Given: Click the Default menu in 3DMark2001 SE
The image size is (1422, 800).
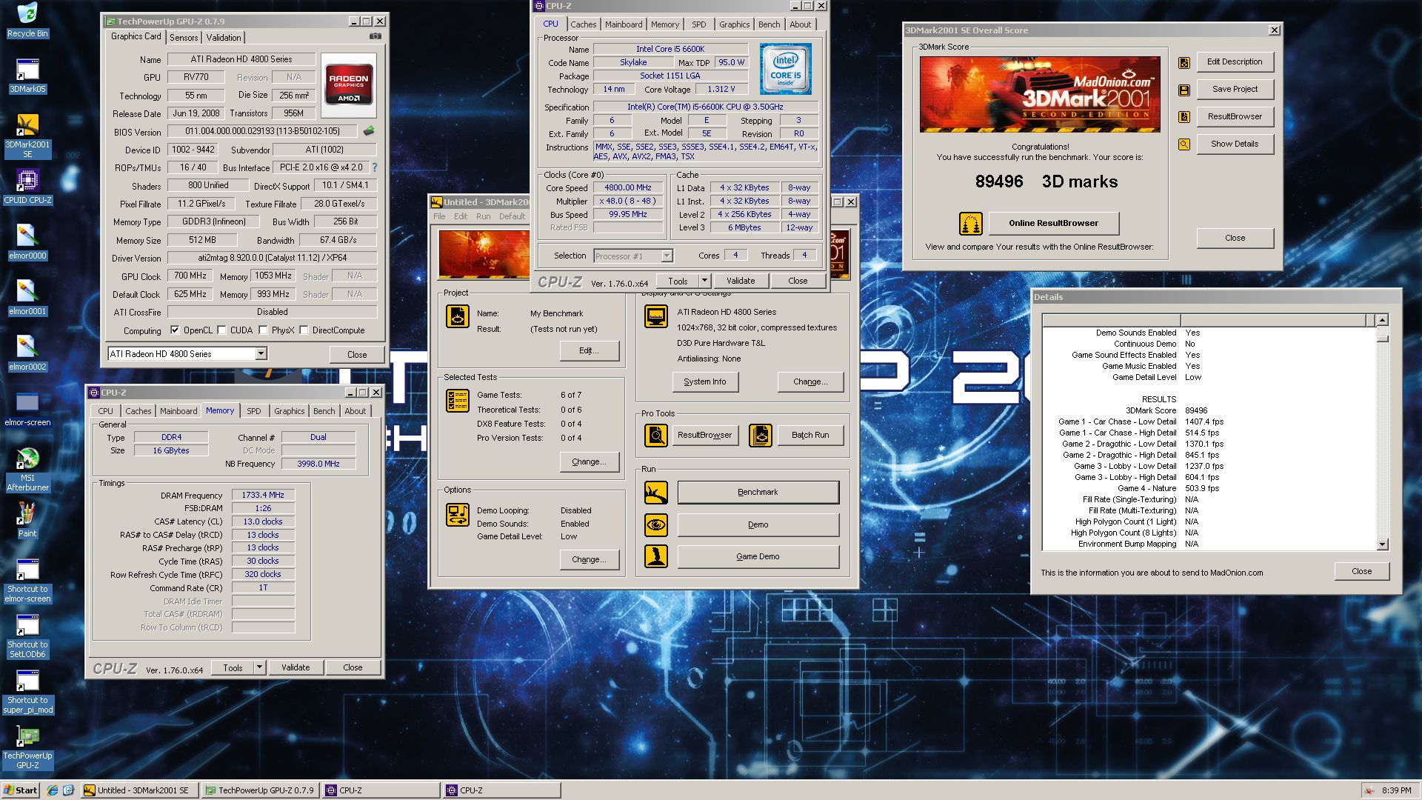Looking at the screenshot, I should tap(512, 217).
